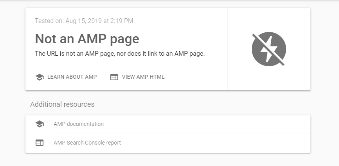
Task: Open the AMP documentation resource
Action: 168,124
